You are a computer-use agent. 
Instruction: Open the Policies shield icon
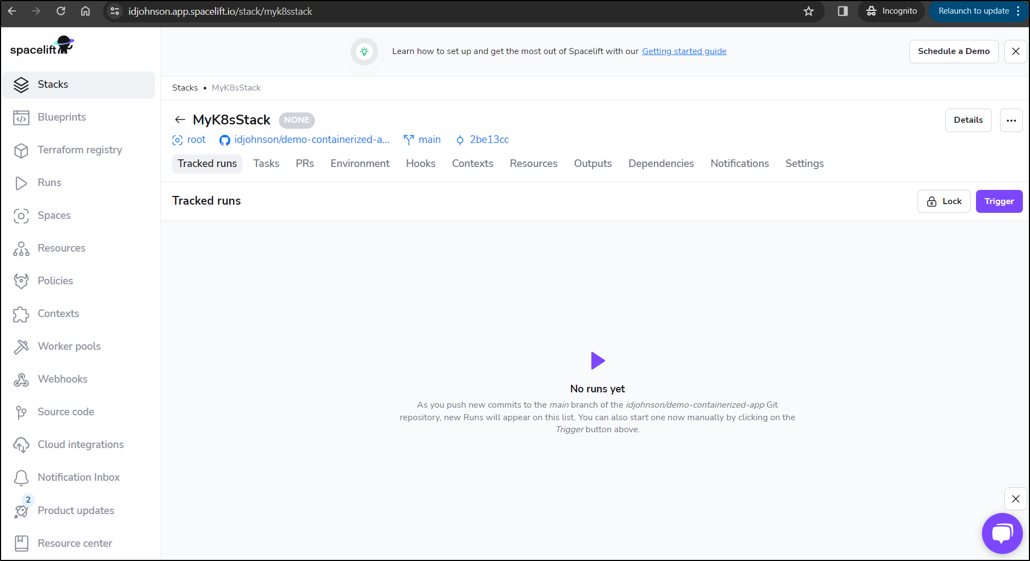(21, 281)
